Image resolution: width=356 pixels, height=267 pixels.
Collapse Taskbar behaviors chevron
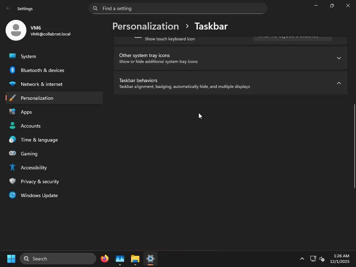point(339,83)
